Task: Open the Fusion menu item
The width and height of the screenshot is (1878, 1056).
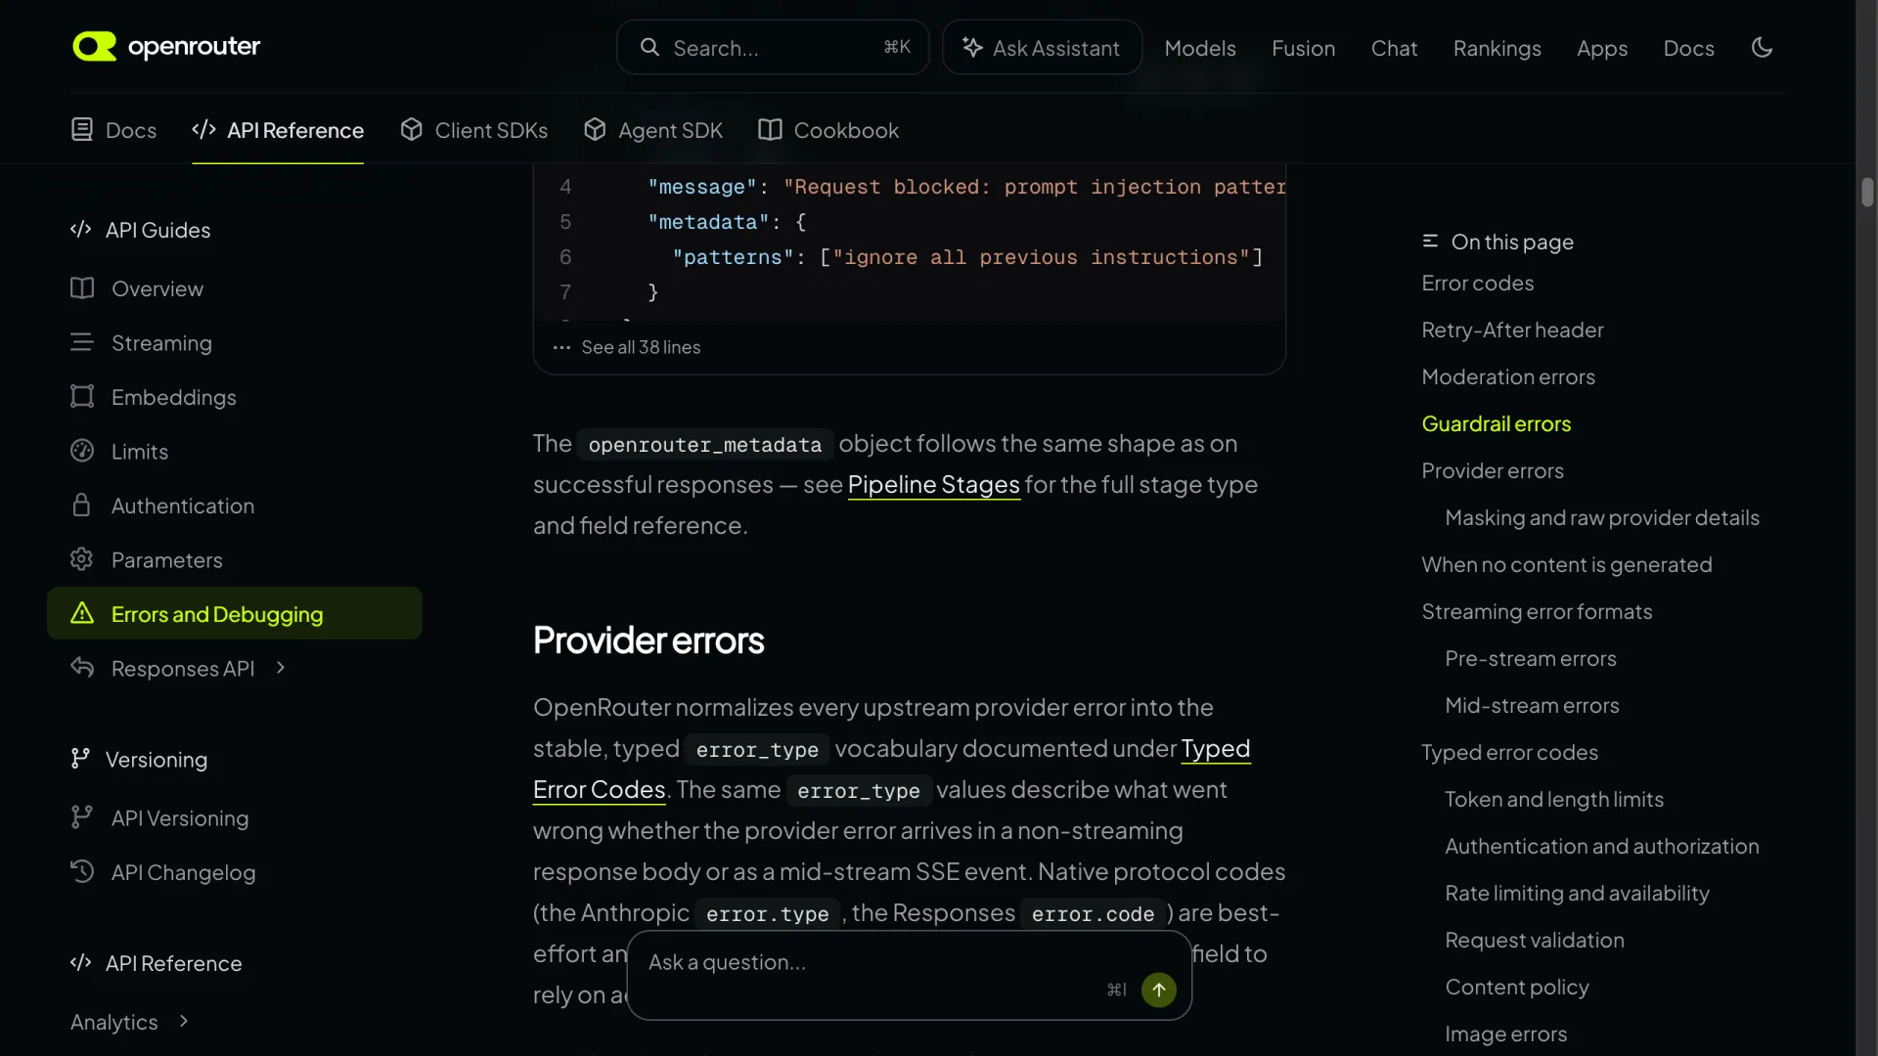Action: pyautogui.click(x=1303, y=48)
